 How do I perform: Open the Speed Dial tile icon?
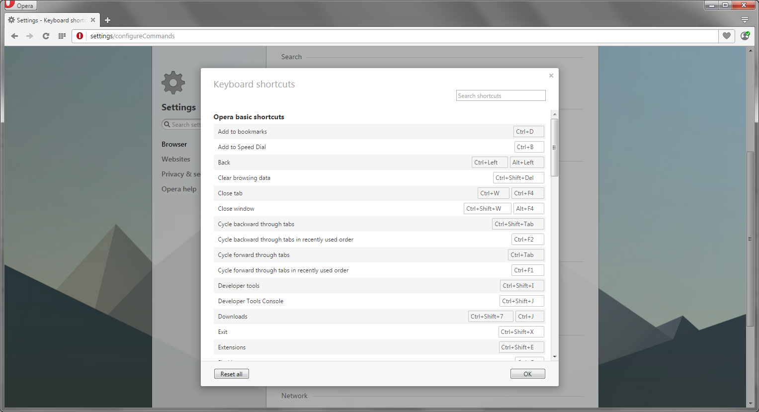(x=62, y=36)
